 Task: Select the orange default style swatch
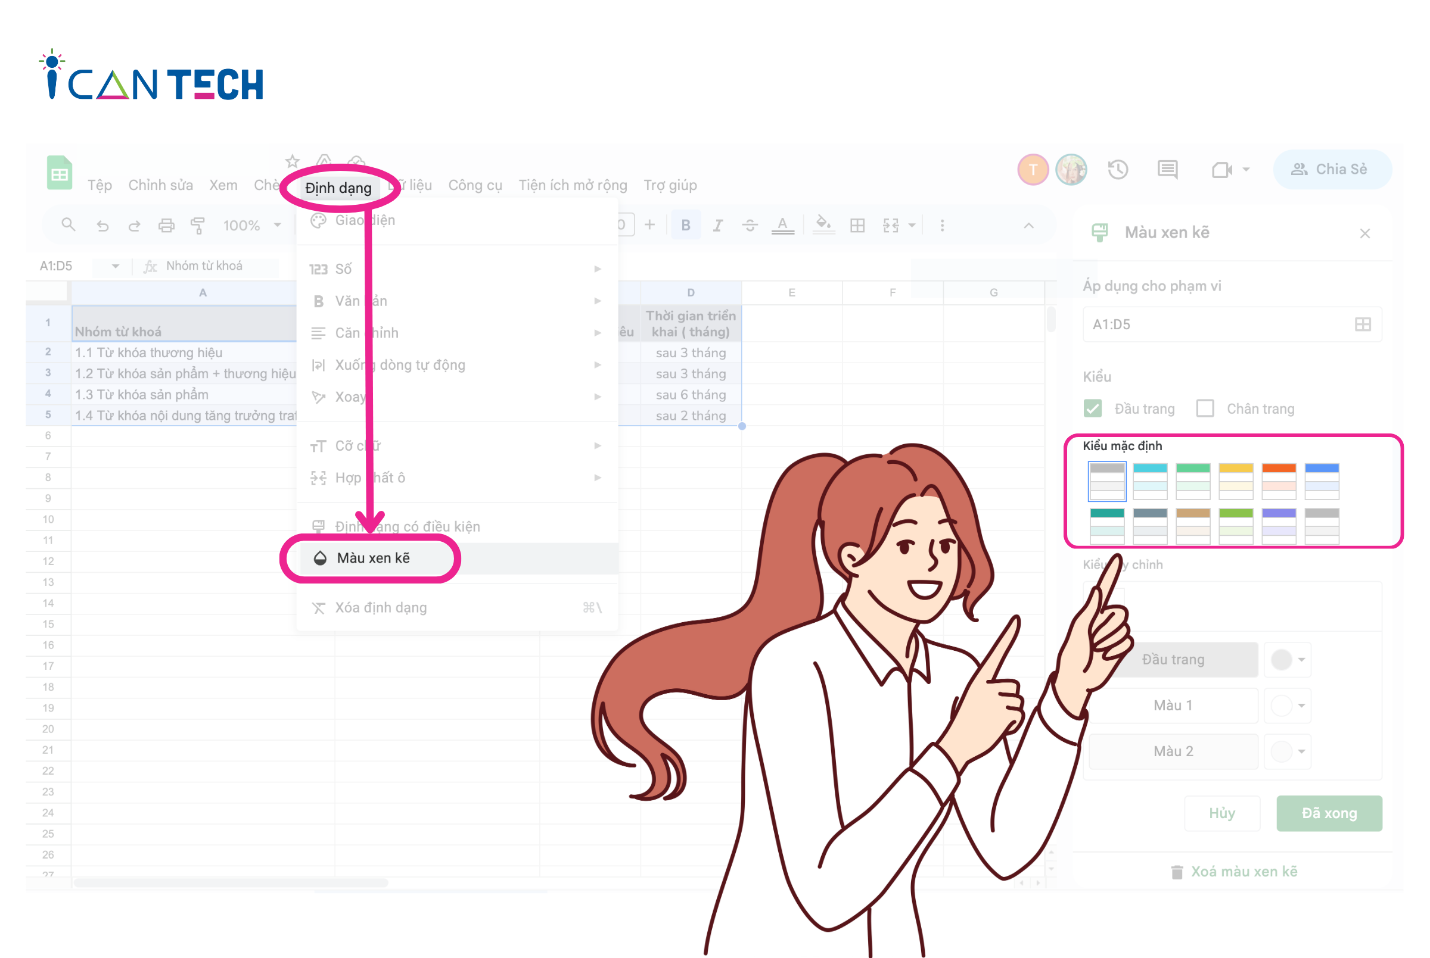1279,482
